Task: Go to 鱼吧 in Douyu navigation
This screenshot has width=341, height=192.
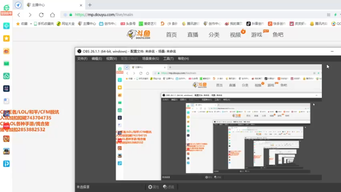Action: click(278, 35)
